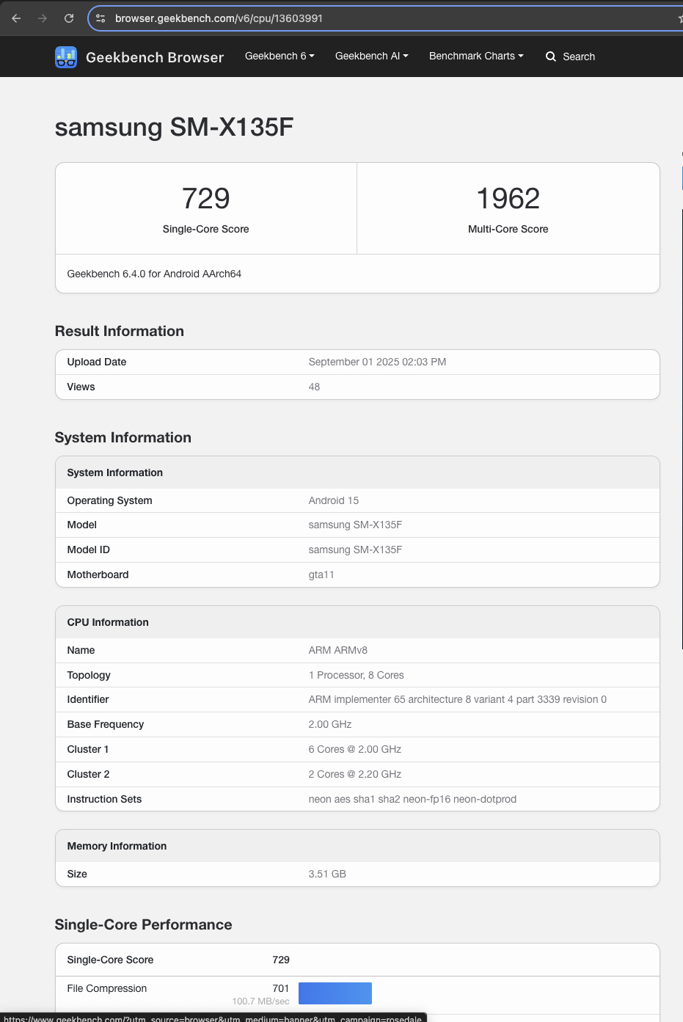
Task: Click the browser forward arrow
Action: pos(43,18)
